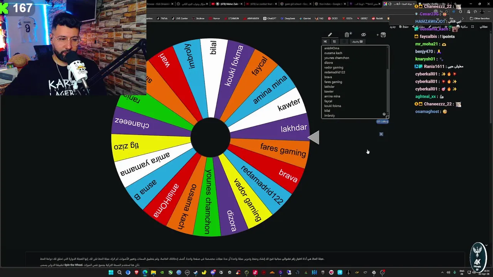Open GEEKZ bookmark

tap(362, 18)
